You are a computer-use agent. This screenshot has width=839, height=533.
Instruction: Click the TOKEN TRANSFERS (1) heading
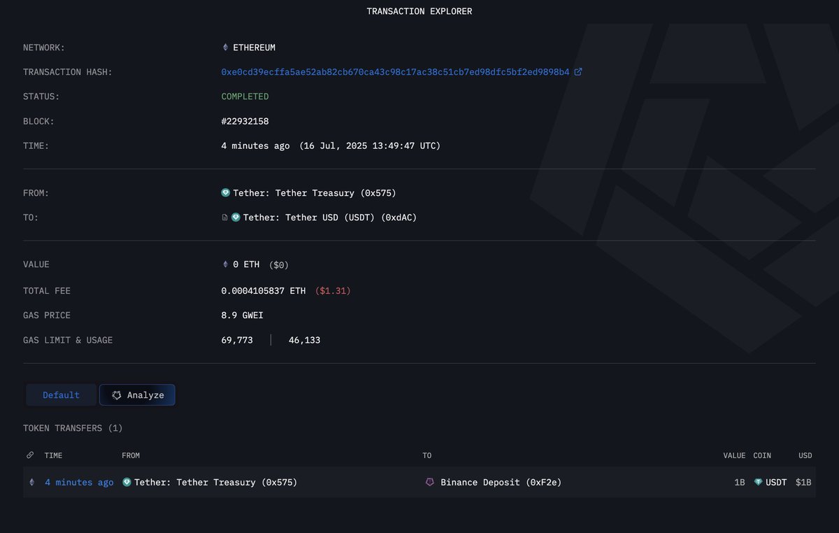[x=73, y=428]
